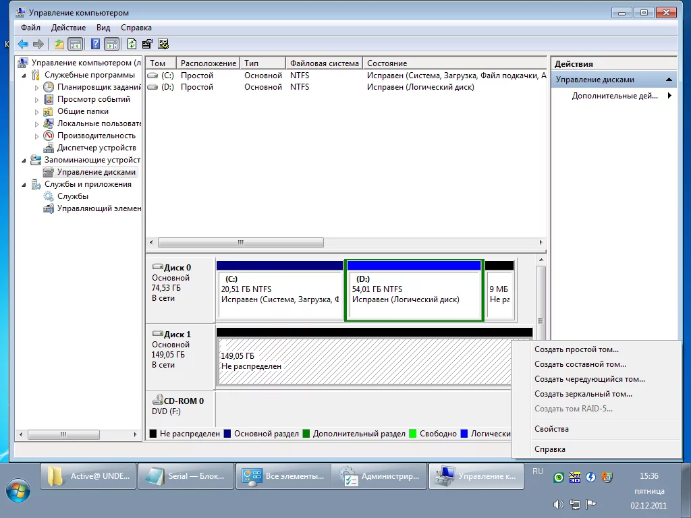Click the Файловая система column header
The height and width of the screenshot is (518, 691).
tap(324, 63)
